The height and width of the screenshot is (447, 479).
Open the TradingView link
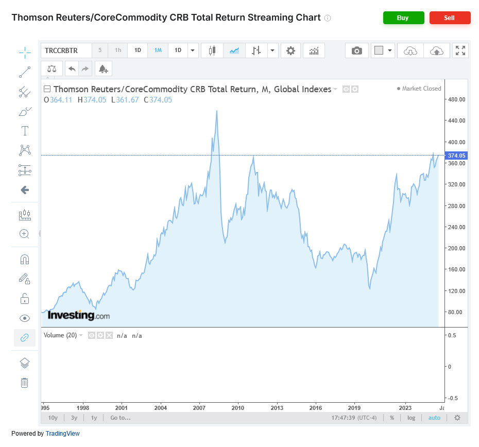[x=62, y=434]
